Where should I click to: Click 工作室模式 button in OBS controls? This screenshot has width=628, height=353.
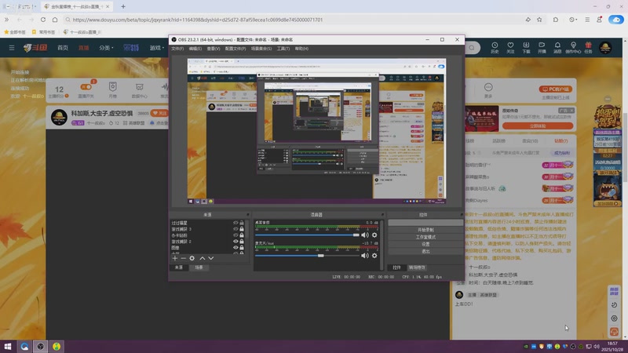[425, 237]
